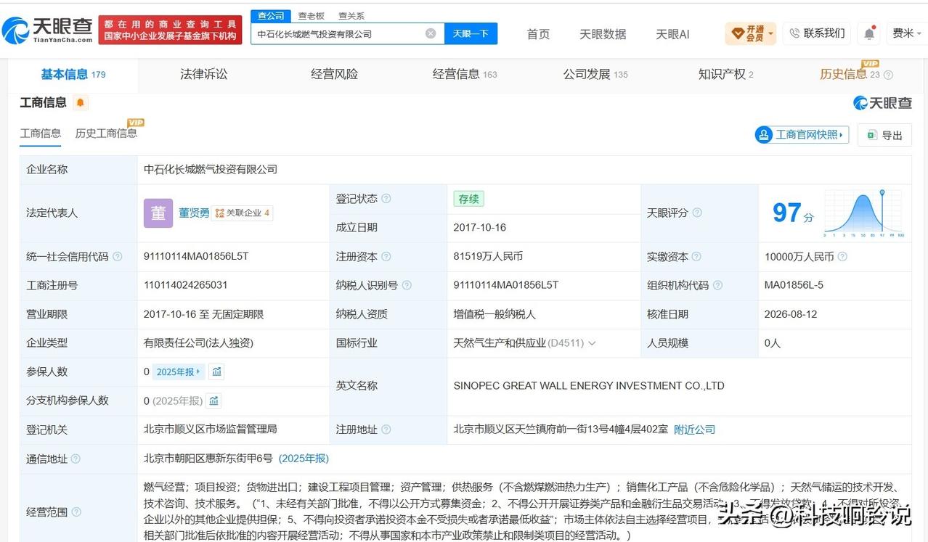Click 天眼一下 search button

pos(471,33)
